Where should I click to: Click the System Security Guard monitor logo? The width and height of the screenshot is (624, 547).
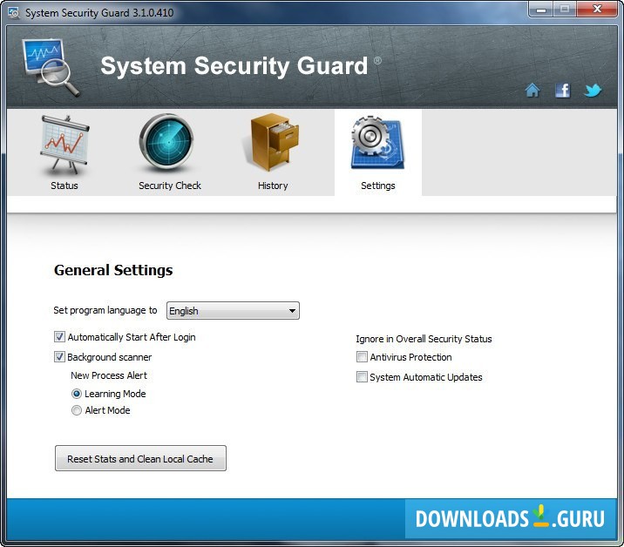pos(50,67)
